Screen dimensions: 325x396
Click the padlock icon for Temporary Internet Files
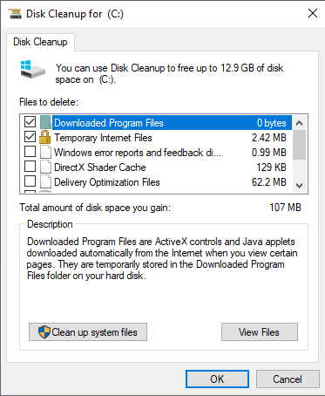pos(44,137)
